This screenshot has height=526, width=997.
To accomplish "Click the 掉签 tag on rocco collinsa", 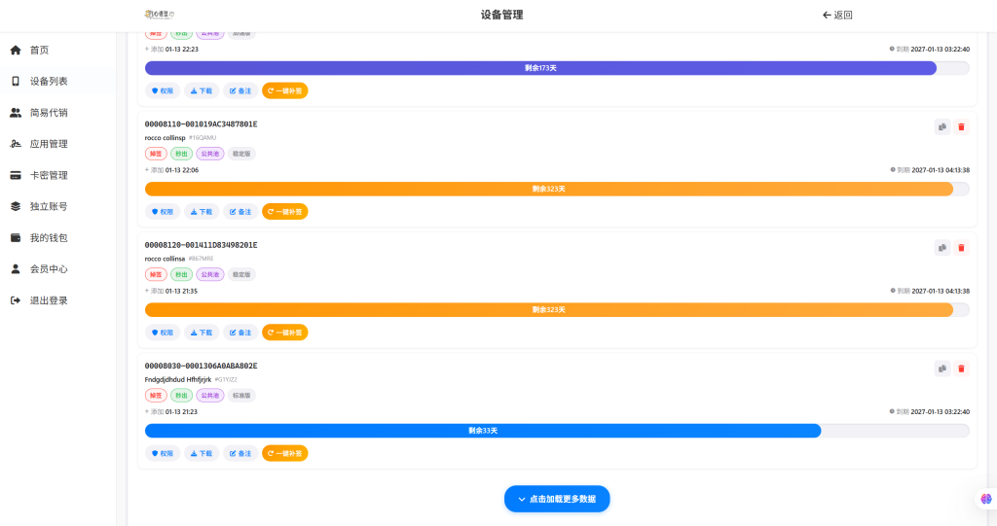I will [156, 274].
